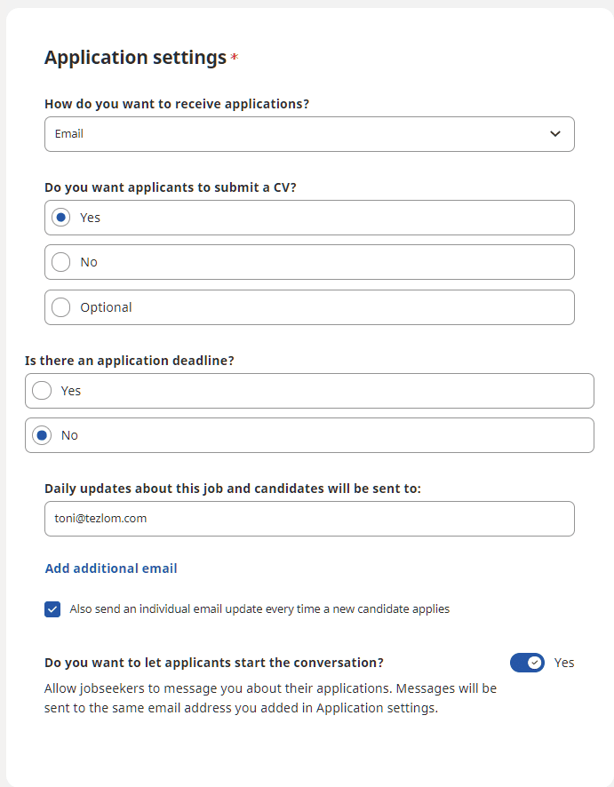Select Yes for application deadline
This screenshot has width=614, height=787.
click(x=42, y=391)
